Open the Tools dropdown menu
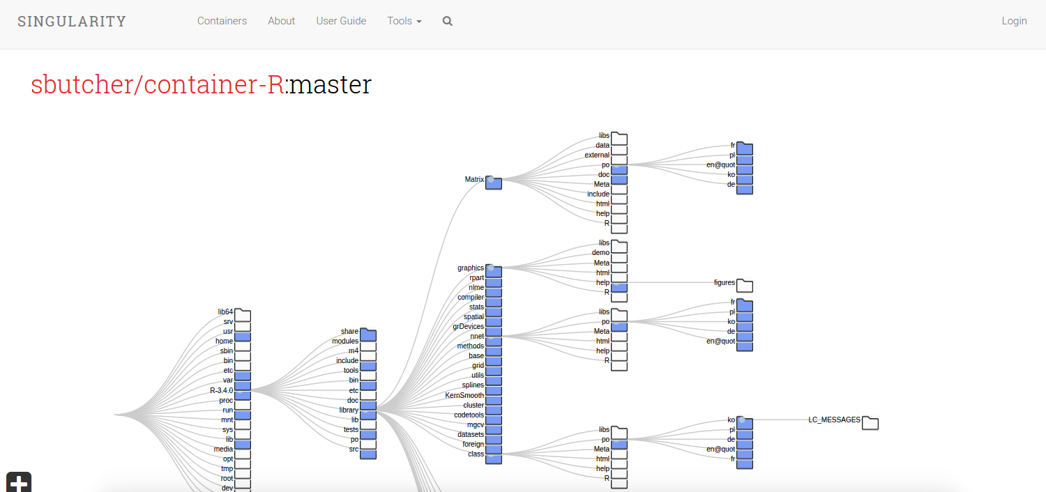The width and height of the screenshot is (1046, 492). (x=404, y=21)
